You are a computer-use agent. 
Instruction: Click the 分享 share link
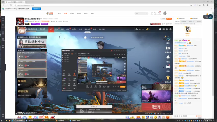coord(164,24)
